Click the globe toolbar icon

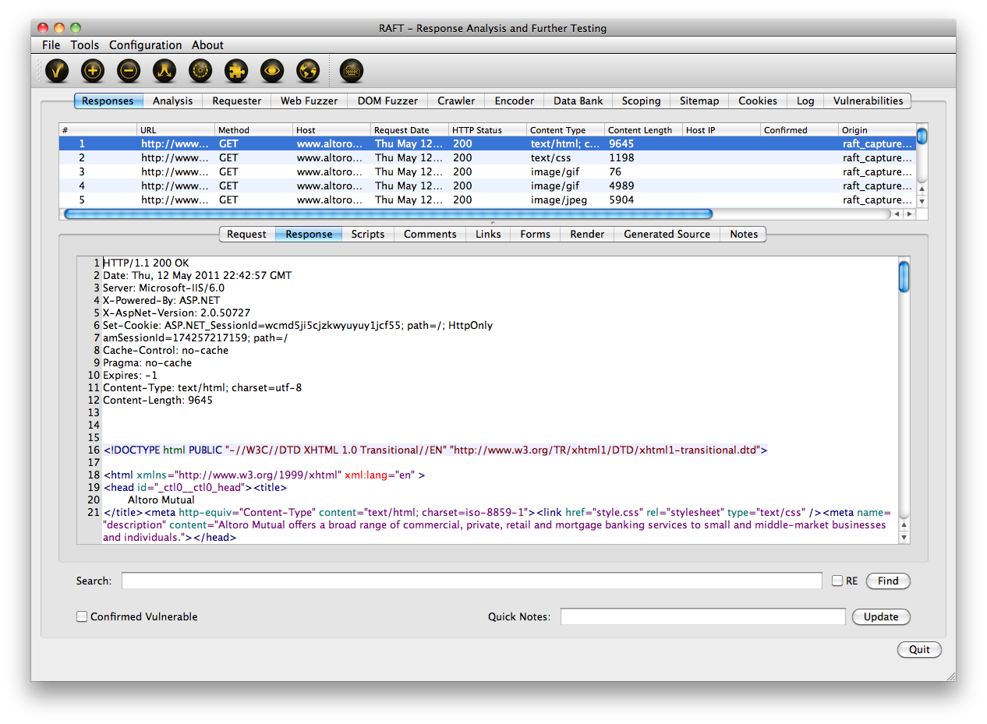click(308, 71)
